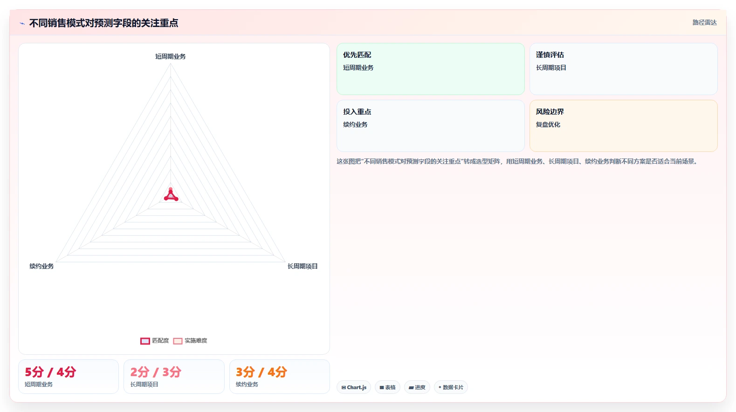Viewport: 736px width, 412px height.
Task: Click the 匹配度 legend label
Action: (160, 341)
